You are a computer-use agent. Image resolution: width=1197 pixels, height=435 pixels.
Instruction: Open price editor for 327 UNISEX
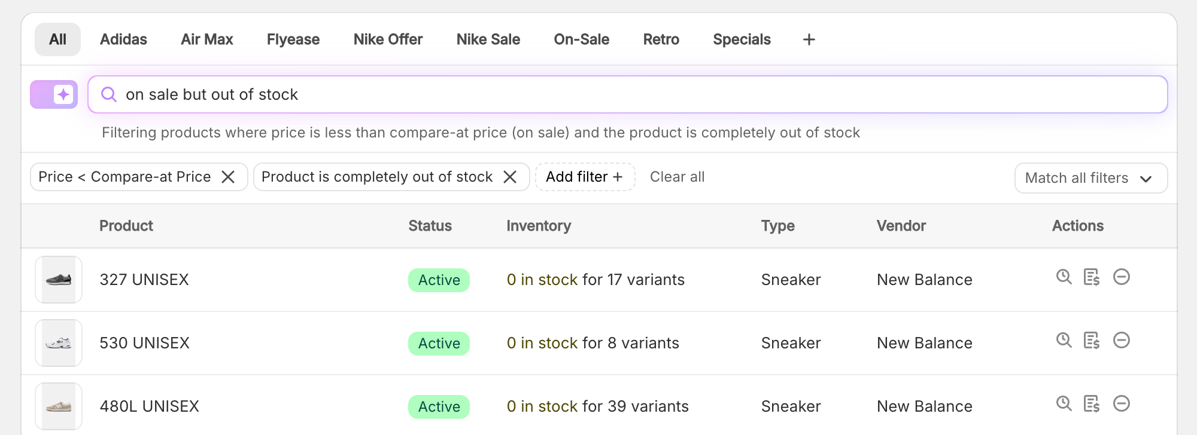pos(1092,277)
